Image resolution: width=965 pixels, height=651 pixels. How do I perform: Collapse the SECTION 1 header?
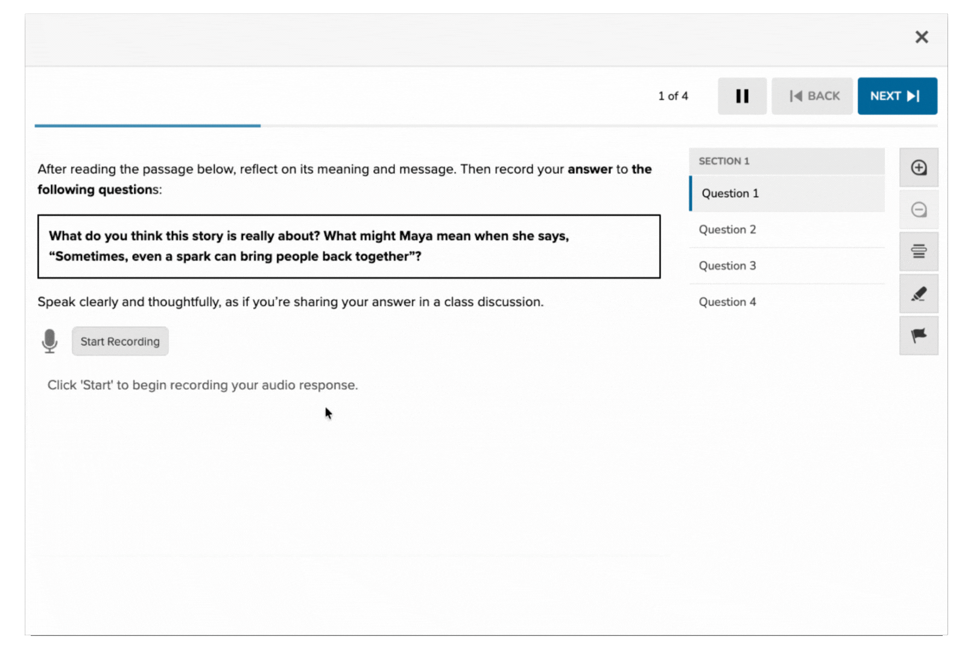[786, 161]
